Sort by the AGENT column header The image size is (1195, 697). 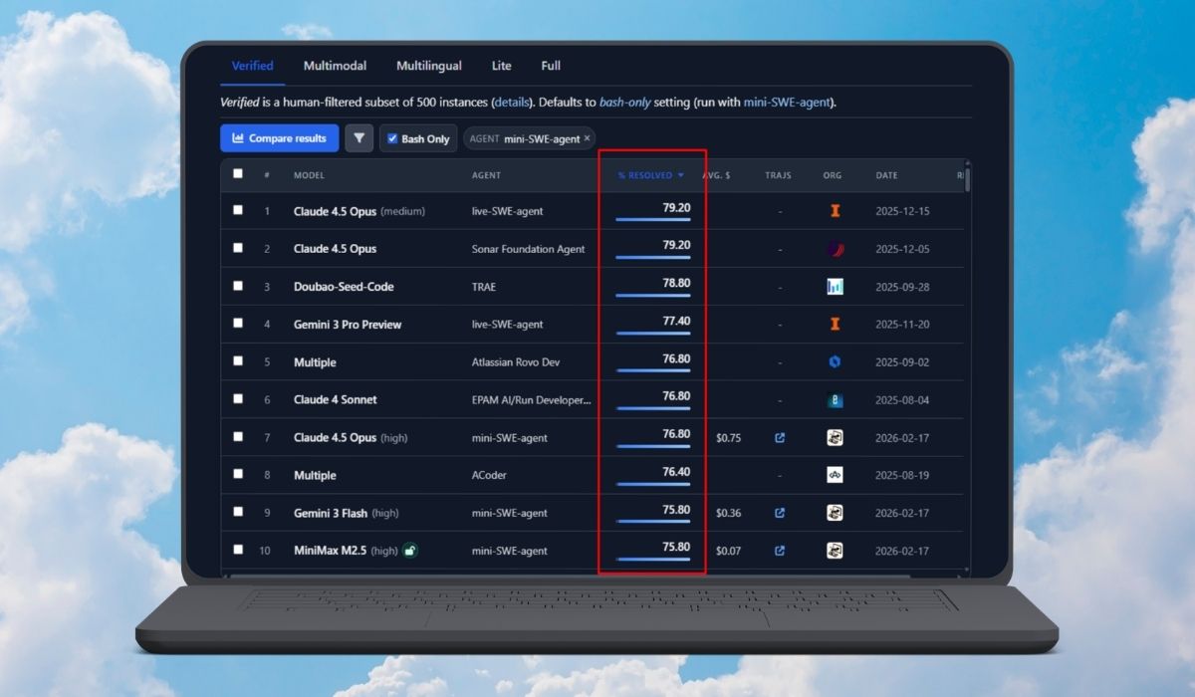coord(486,175)
